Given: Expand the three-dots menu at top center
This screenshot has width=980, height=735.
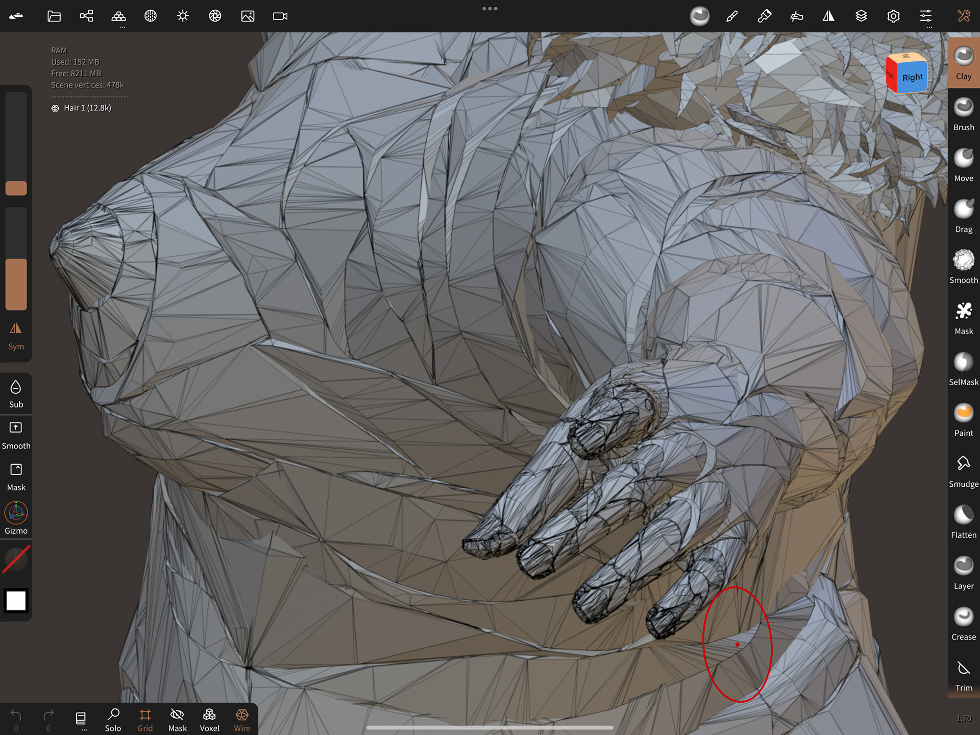Looking at the screenshot, I should [x=489, y=9].
